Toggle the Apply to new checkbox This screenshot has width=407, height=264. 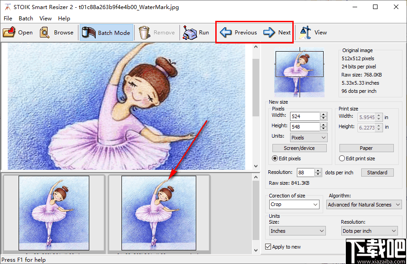(268, 247)
